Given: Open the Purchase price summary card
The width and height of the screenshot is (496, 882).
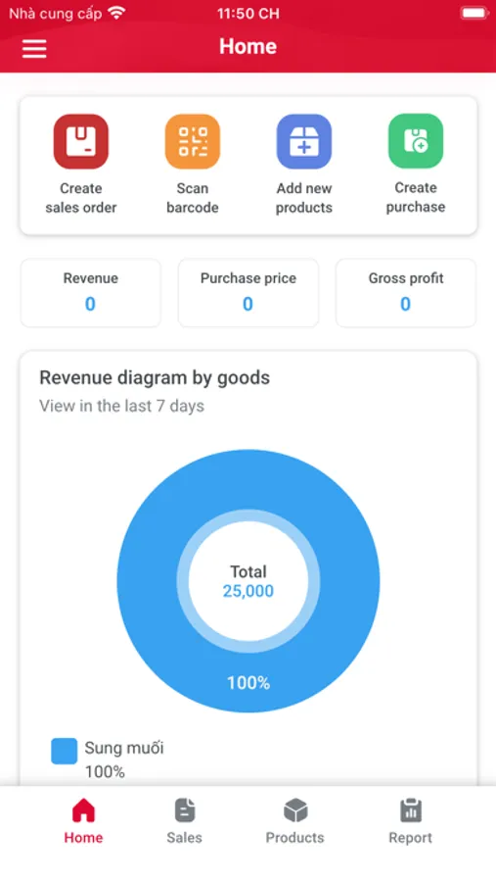Looking at the screenshot, I should [248, 292].
